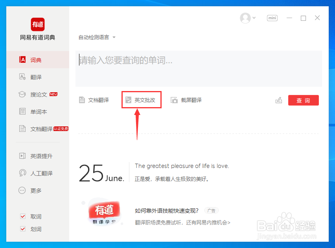Click the handwriting input pencil icon
Viewport: 335px width, 248px height.
point(279,100)
